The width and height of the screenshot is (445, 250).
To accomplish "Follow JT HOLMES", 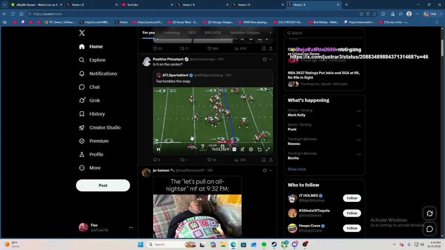I will [x=352, y=198].
